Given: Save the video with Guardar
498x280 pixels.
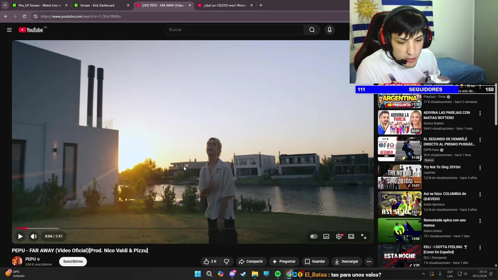Looking at the screenshot, I should pyautogui.click(x=315, y=261).
